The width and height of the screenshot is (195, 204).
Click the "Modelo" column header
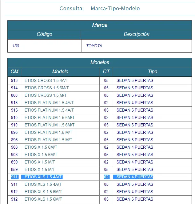tap(60, 72)
